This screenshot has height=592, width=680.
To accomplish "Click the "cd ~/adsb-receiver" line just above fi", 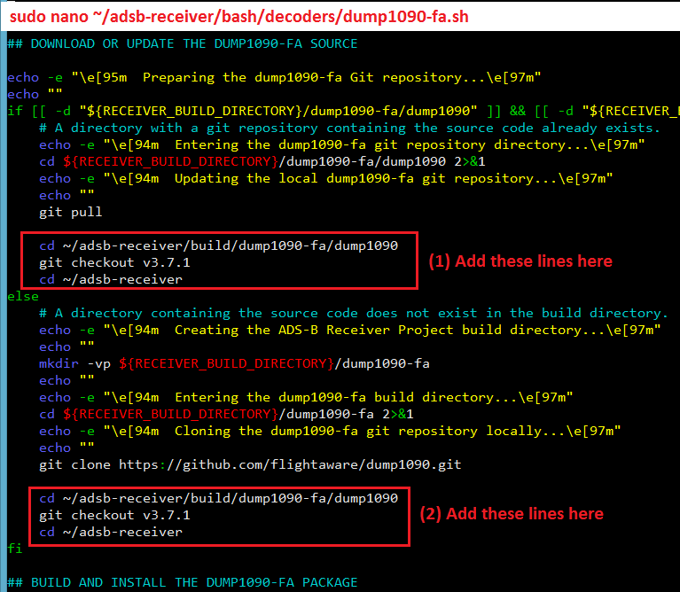I will [111, 533].
